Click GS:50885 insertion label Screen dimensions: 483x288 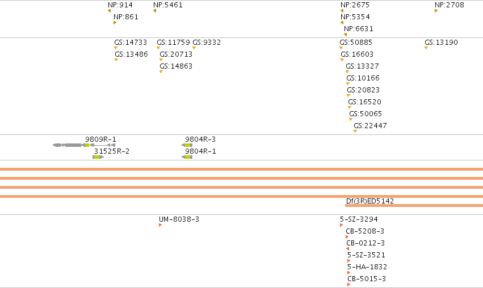(356, 43)
